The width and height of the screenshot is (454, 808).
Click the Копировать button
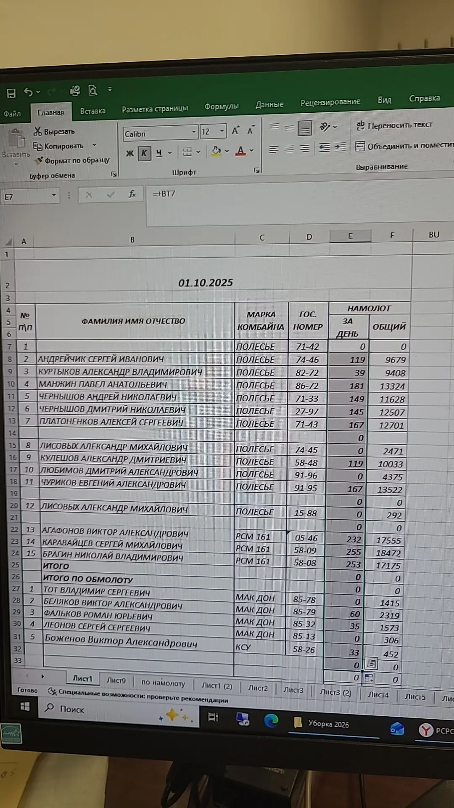[58, 146]
